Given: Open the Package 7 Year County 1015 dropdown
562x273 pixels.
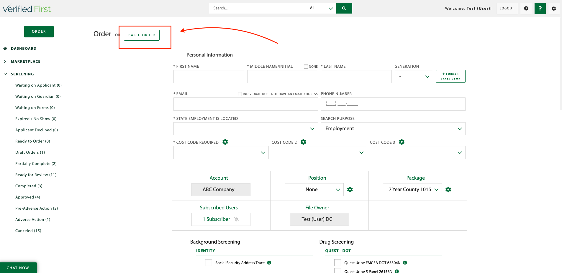Looking at the screenshot, I should pyautogui.click(x=412, y=190).
